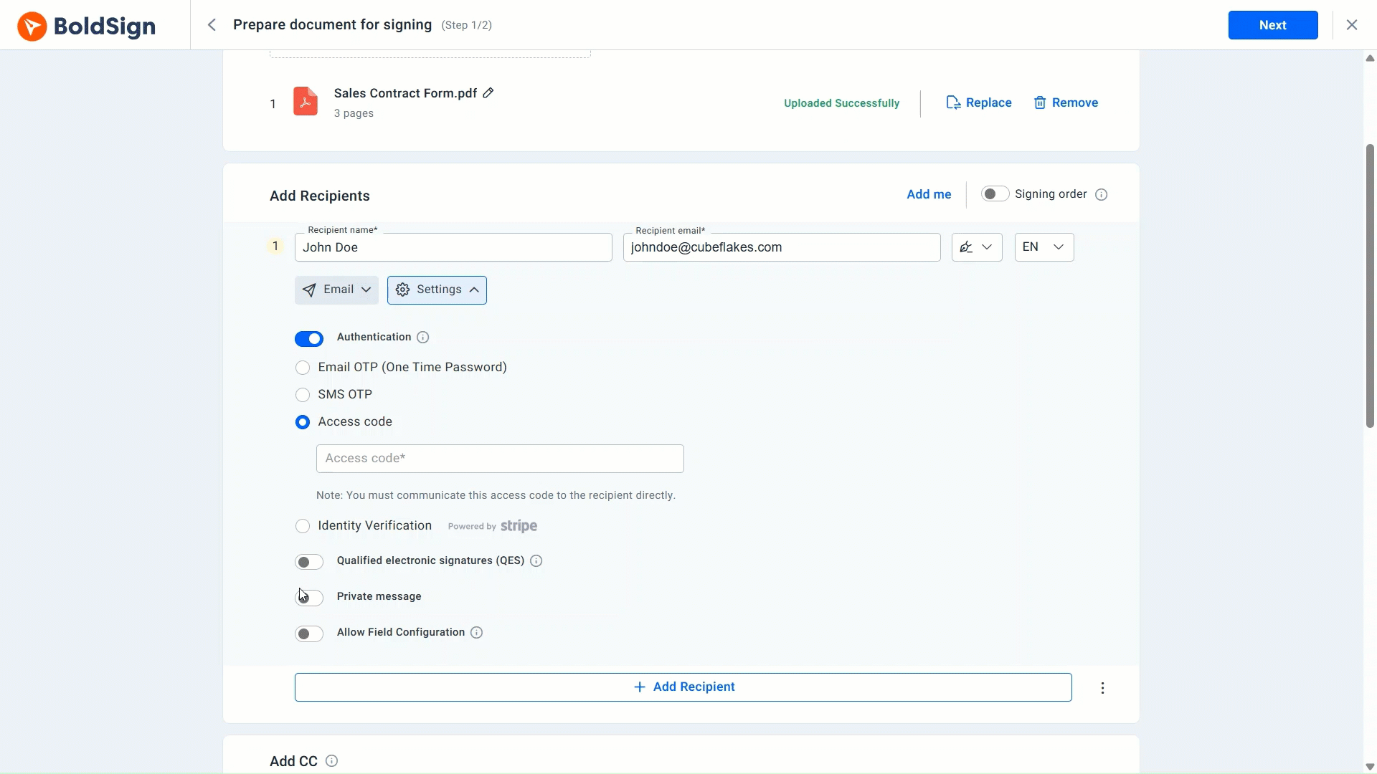
Task: Click the info icon next to Qualified electronic signatures
Action: tap(536, 561)
